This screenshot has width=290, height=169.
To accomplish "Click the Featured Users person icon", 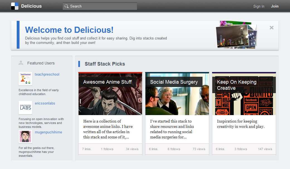I will click(x=21, y=63).
